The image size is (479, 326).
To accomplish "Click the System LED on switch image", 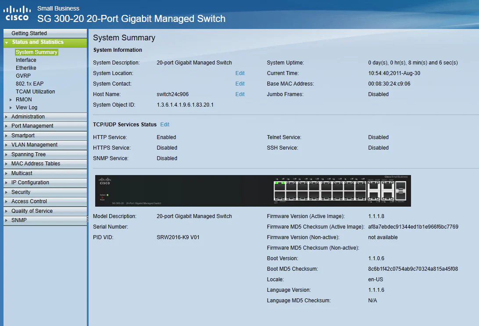I will click(107, 195).
